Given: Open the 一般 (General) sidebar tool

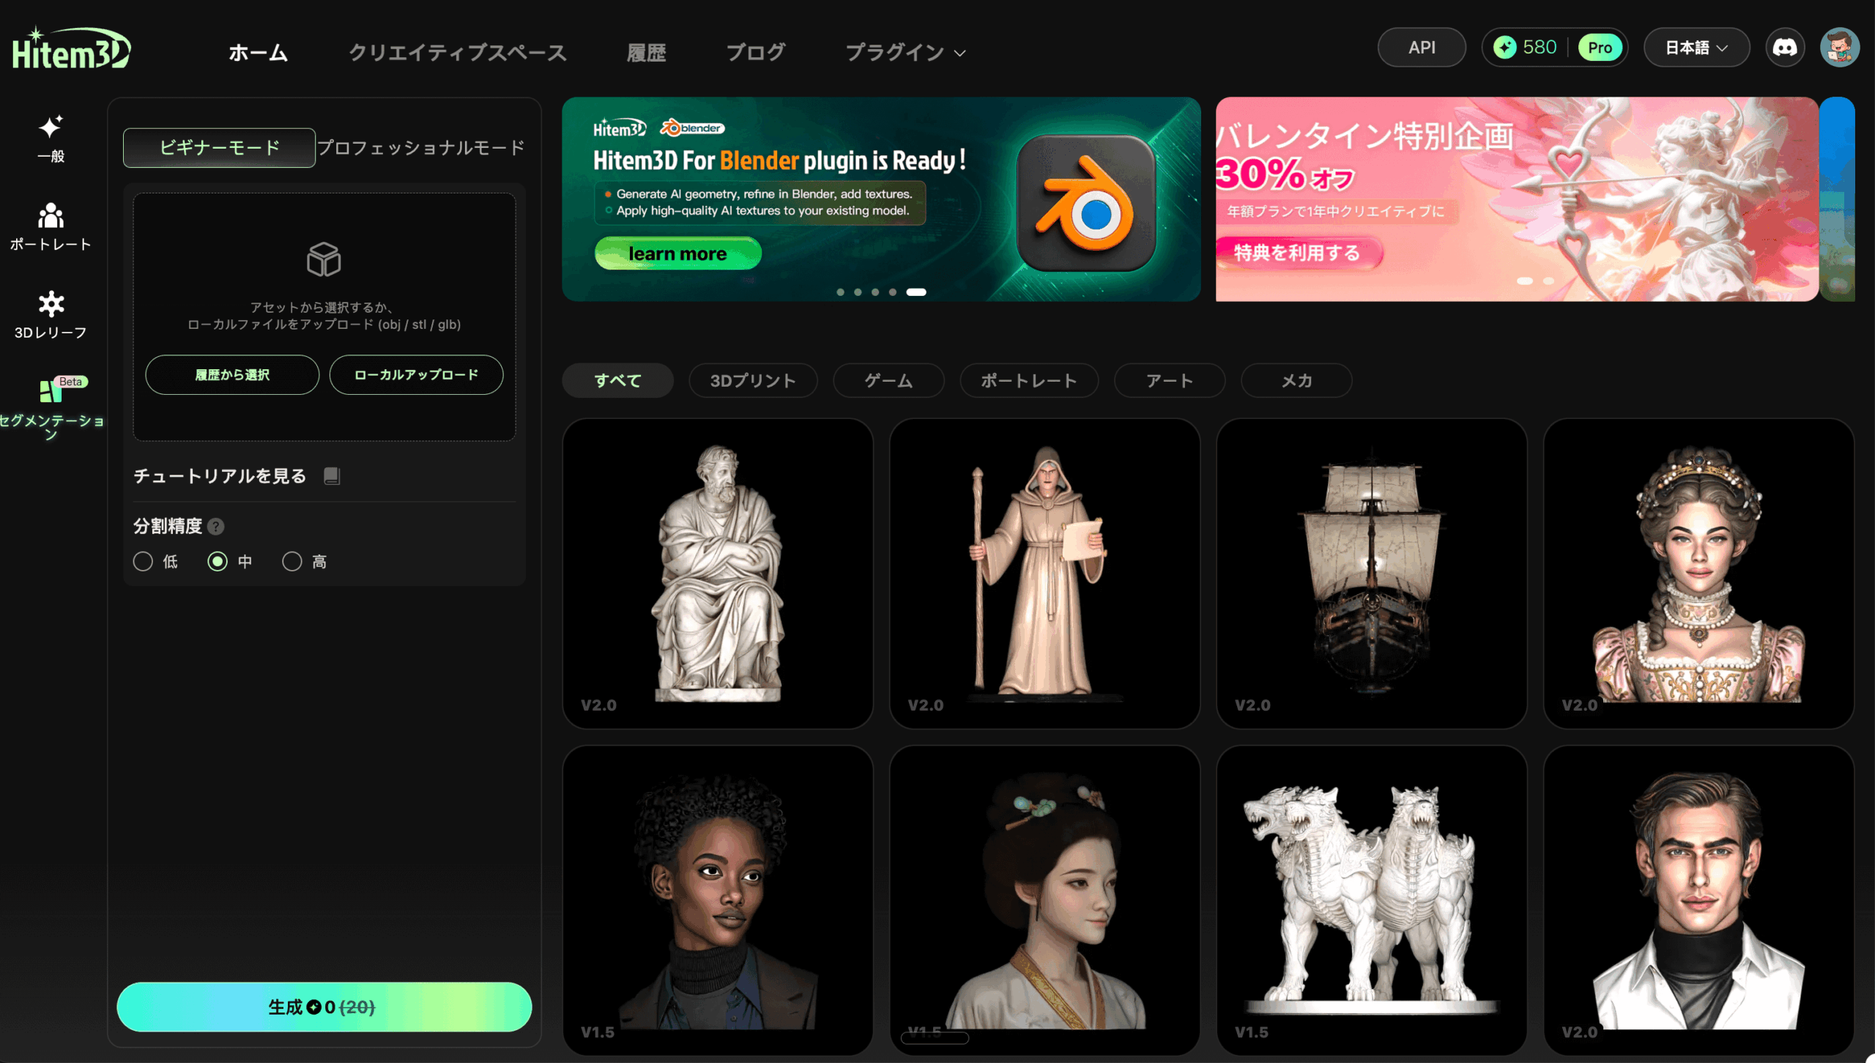Looking at the screenshot, I should tap(51, 137).
